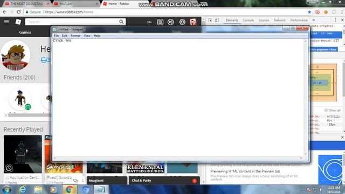Select the DevTools Performance tab
This screenshot has width=345, height=194.
[299, 20]
